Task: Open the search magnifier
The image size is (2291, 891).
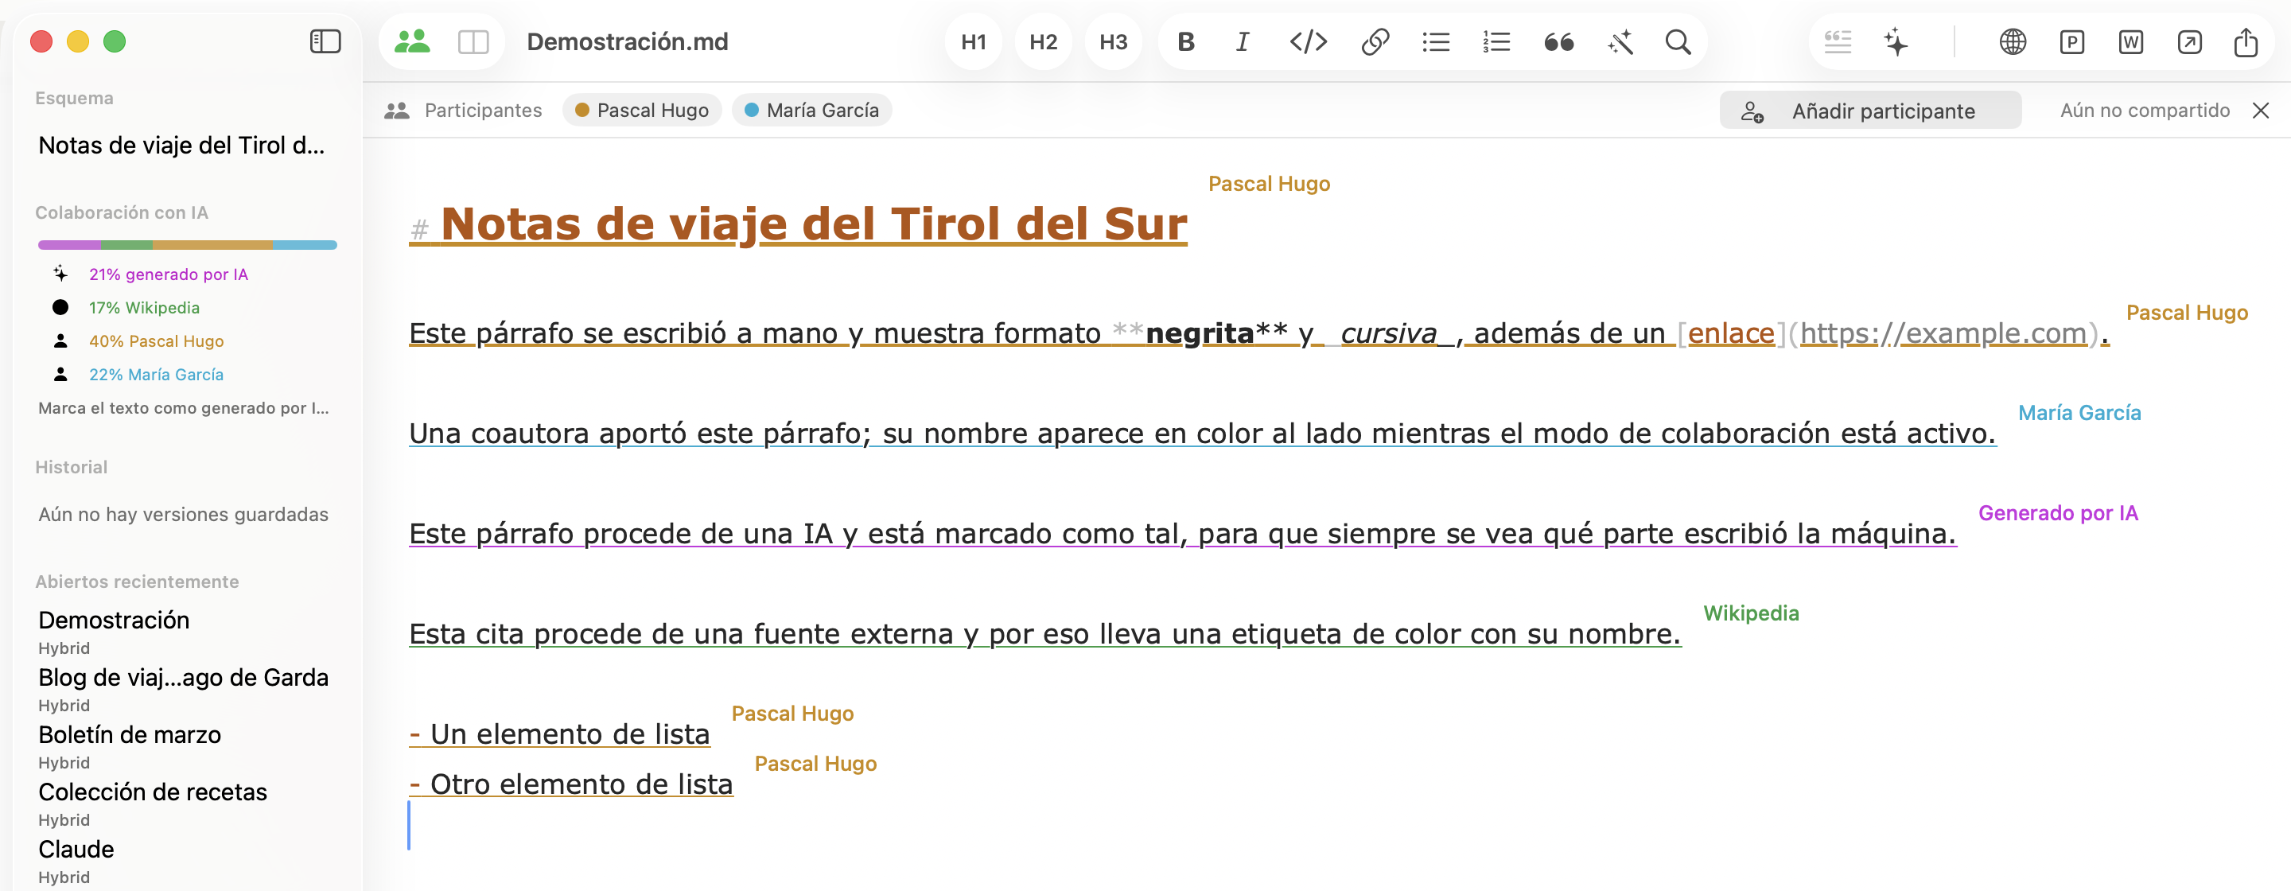Action: [1678, 42]
